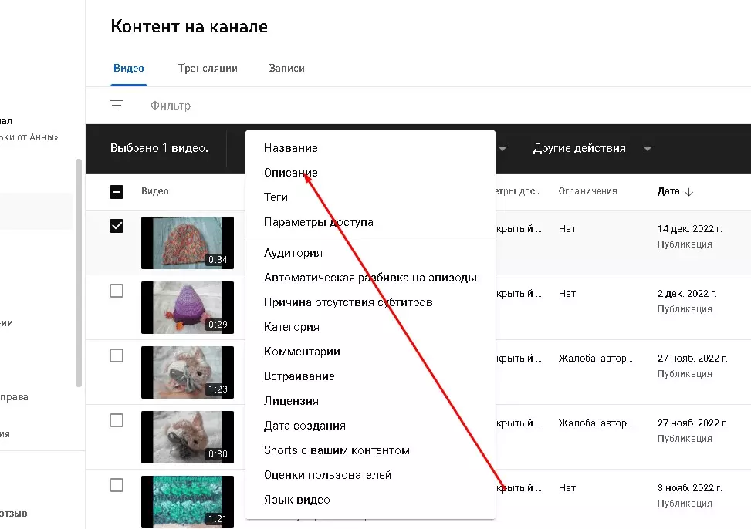Click the left sidebar scrollbar

[79, 273]
